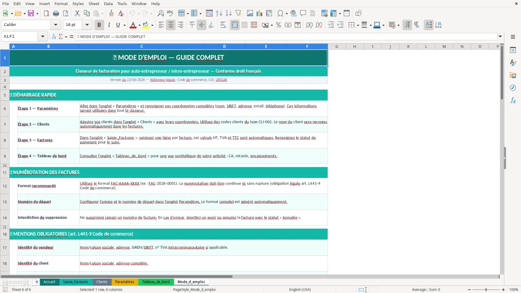Viewport: 521px width, 293px height.
Task: Toggle Align Right
Action: (x=180, y=25)
